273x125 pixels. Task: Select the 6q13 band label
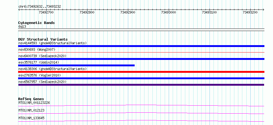22,27
